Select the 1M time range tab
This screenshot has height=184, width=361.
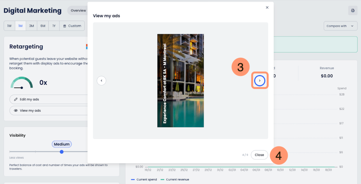coord(20,26)
